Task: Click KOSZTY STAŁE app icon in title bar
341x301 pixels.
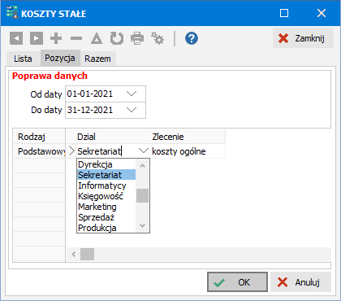Action: (12, 12)
